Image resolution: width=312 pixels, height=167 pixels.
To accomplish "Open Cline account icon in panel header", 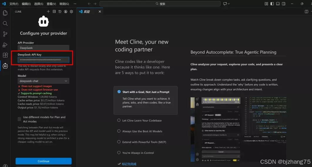I will pos(66,11).
